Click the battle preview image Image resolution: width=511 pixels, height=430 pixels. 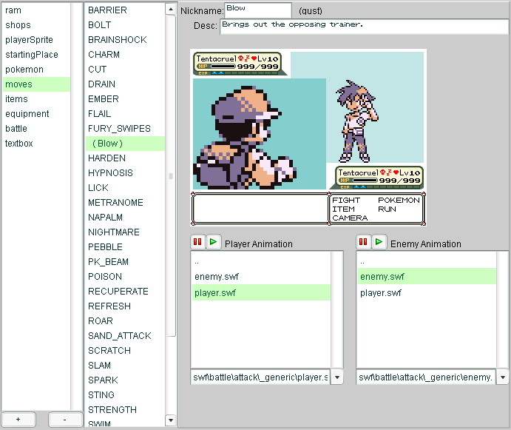pos(308,137)
